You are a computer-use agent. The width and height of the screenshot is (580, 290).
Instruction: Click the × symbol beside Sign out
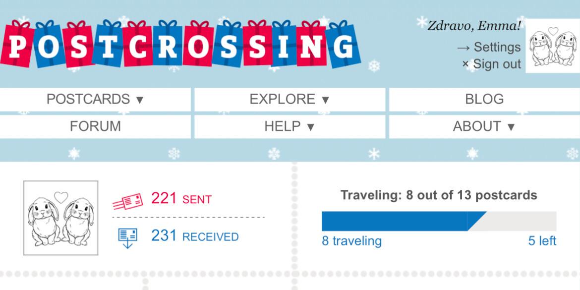tap(465, 64)
